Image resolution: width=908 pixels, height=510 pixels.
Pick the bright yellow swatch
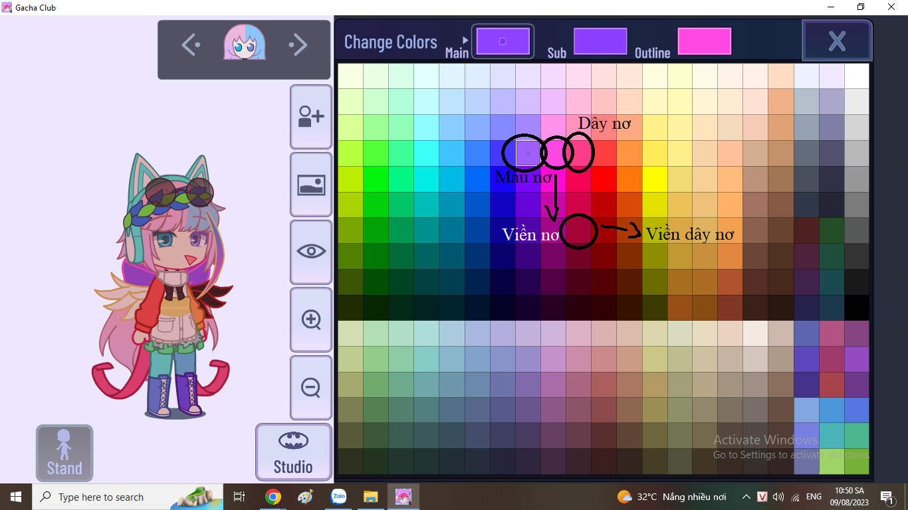point(655,179)
